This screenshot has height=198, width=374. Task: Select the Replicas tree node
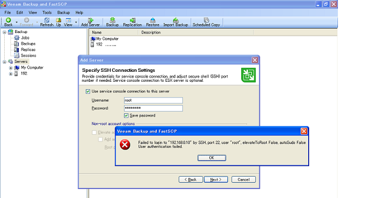point(28,50)
